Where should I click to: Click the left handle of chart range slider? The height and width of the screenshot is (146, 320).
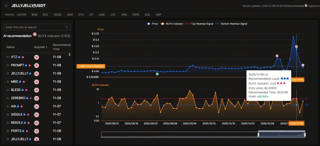click(x=258, y=135)
